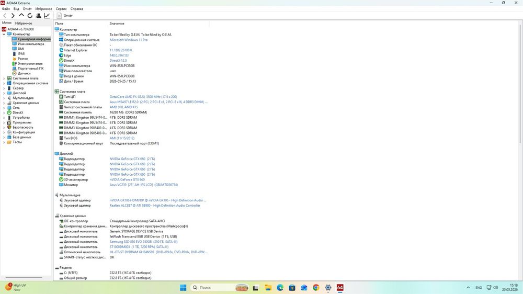Click the volume speaker tray icon
Viewport: 523px width, 294px height.
[x=496, y=288]
